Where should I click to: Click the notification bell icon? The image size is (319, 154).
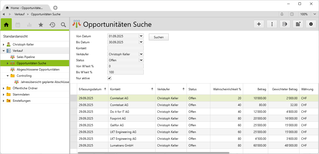pos(282,14)
